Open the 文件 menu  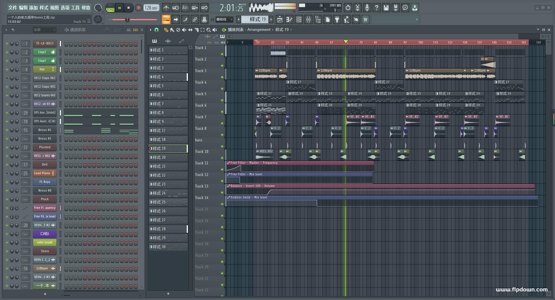(x=13, y=8)
